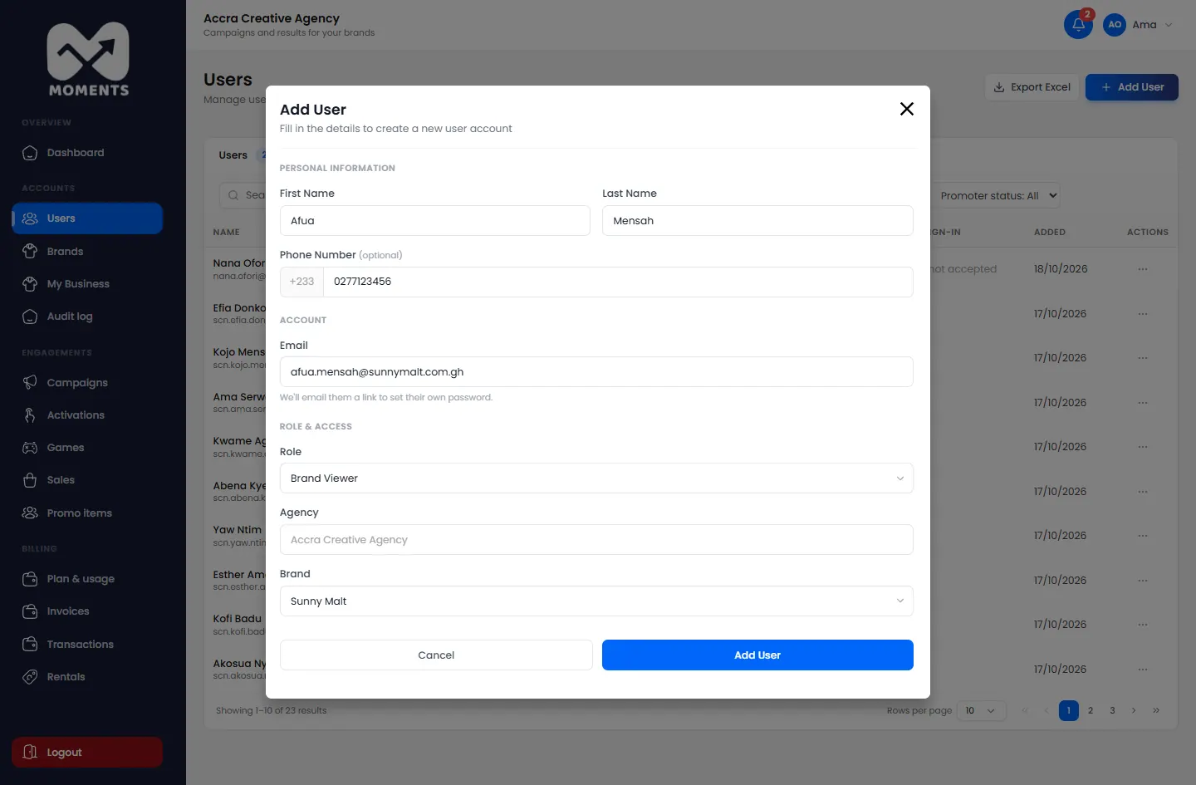Click the Rentals tag icon

[x=30, y=677]
